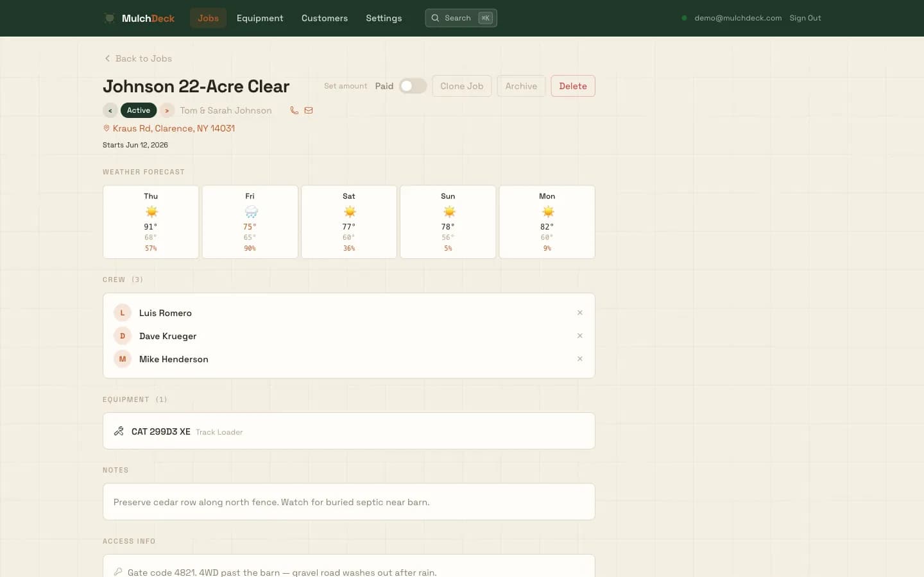Click Monday's sun weather icon
The height and width of the screenshot is (577, 924).
coord(548,212)
